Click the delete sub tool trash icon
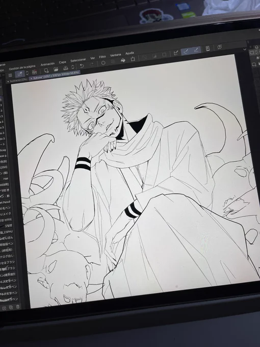The image size is (260, 347). coord(18,307)
